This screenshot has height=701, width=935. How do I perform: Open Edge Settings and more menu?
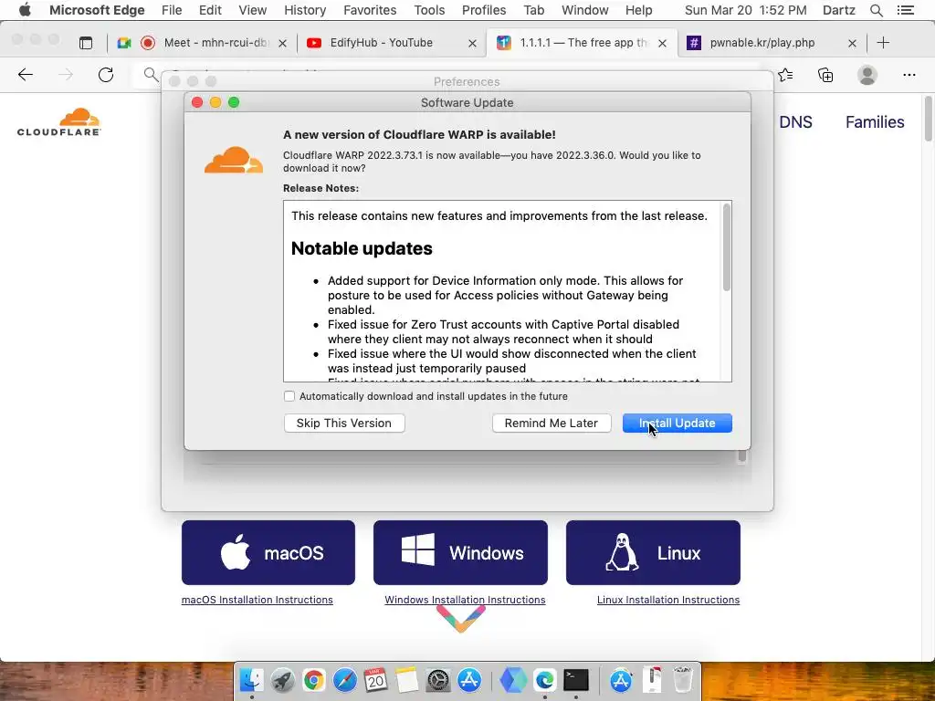tap(909, 75)
